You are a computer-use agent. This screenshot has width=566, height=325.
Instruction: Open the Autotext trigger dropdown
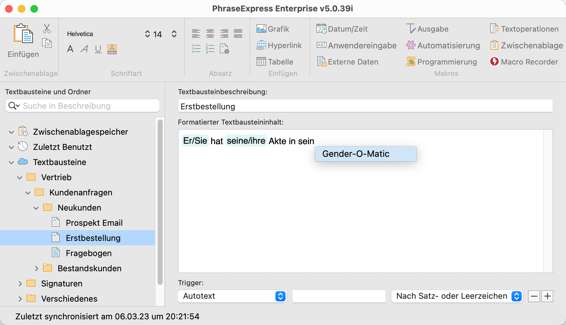click(x=232, y=296)
